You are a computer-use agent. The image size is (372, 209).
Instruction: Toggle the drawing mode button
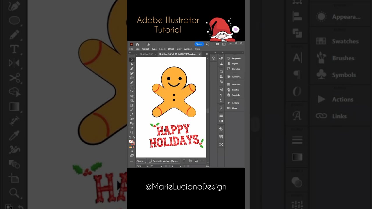(132, 151)
